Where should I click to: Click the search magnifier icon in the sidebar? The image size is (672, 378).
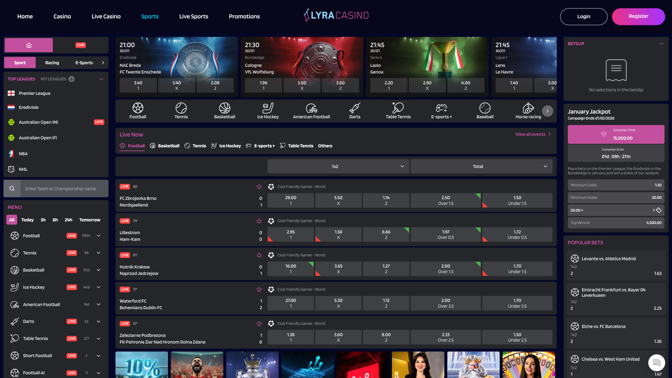coord(12,188)
